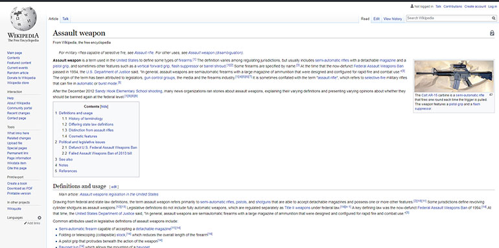Open the Colt AR-15 carbine image
This screenshot has height=248, width=499.
(x=454, y=76)
